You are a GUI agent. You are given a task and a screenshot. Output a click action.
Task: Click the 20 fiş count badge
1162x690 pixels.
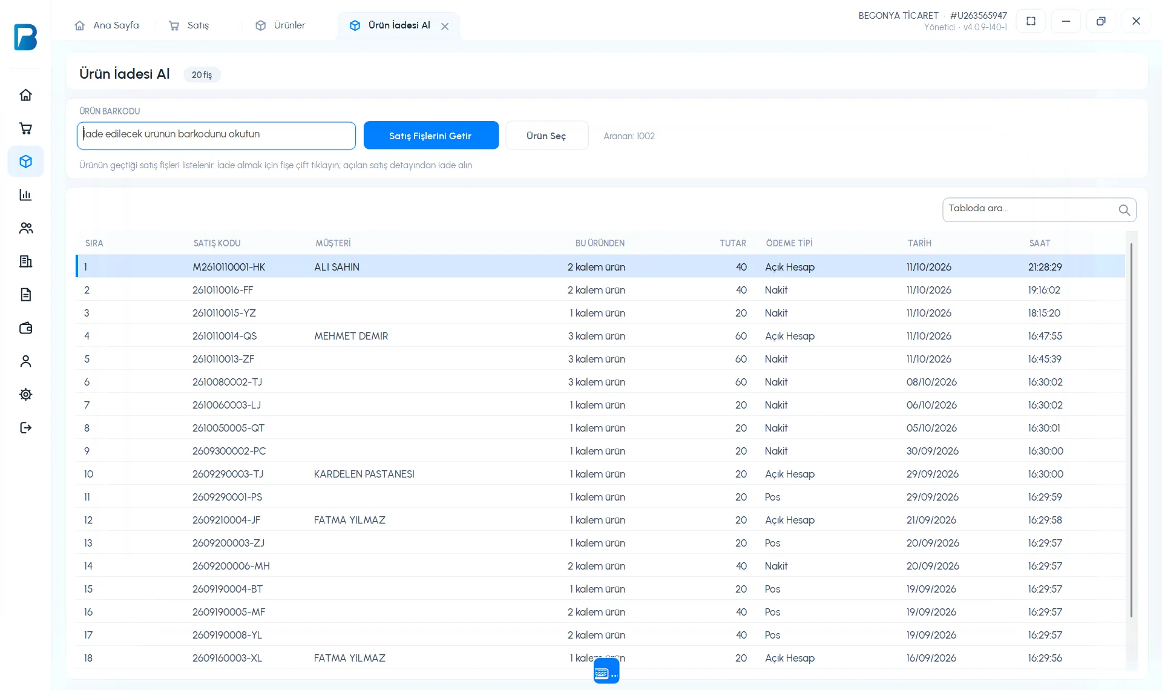[202, 75]
